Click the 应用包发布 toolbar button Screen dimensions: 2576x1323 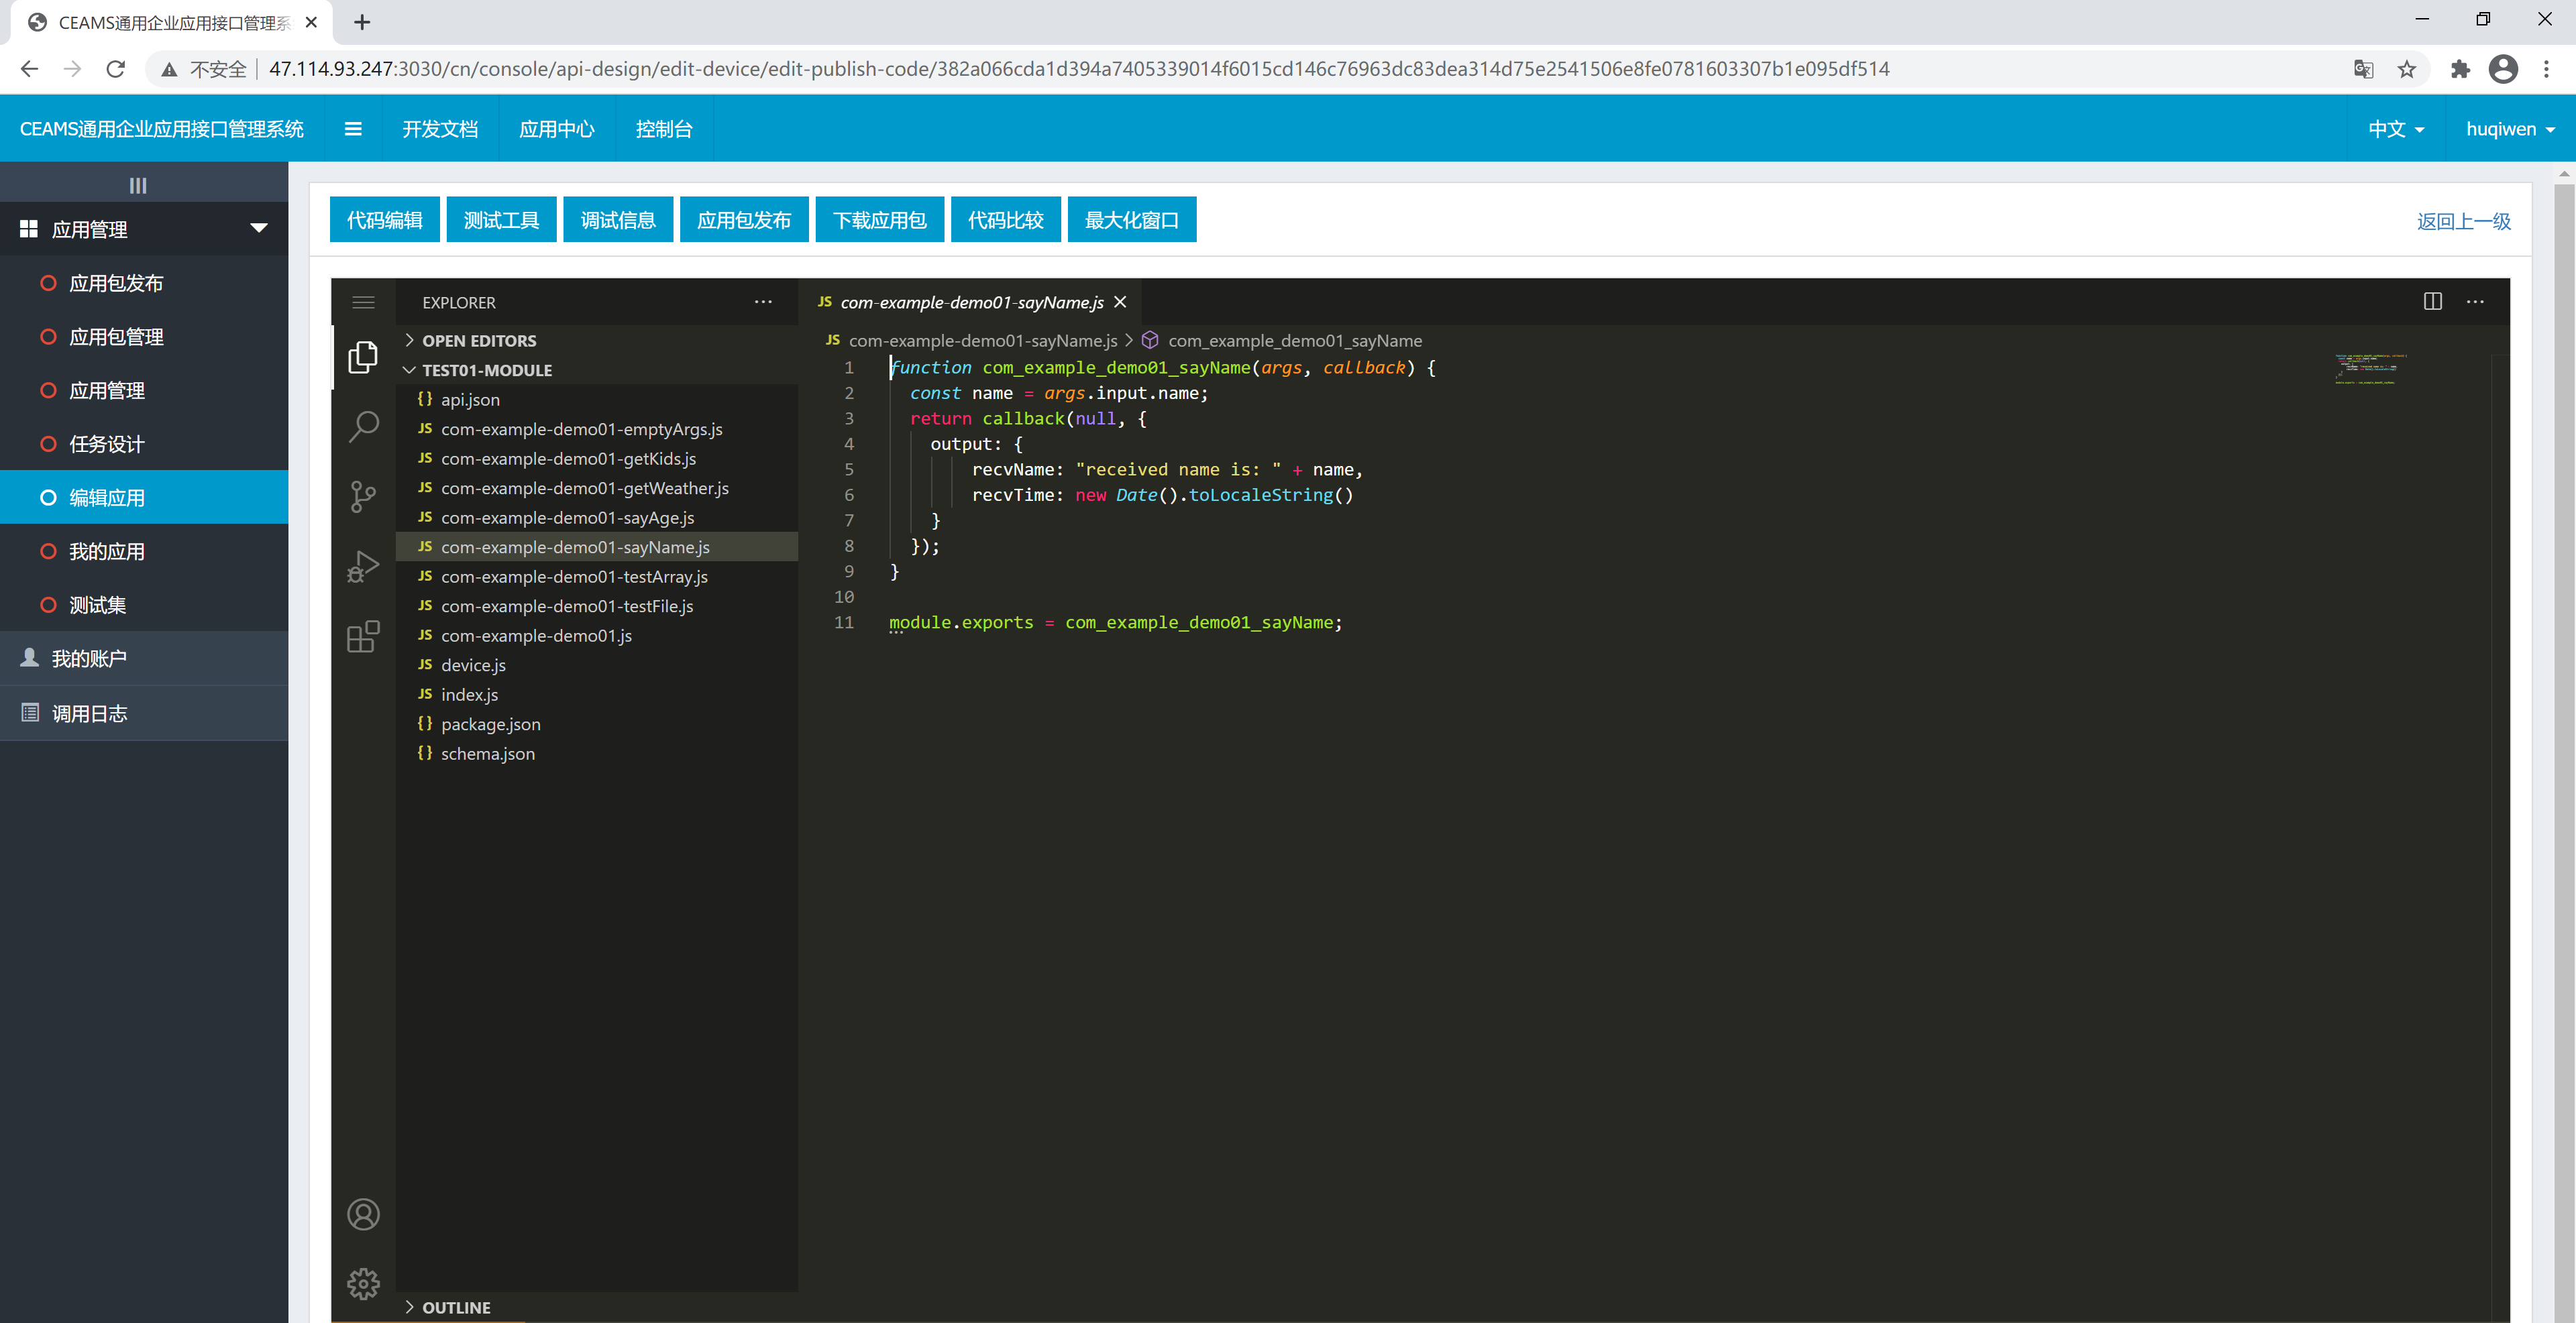(744, 220)
